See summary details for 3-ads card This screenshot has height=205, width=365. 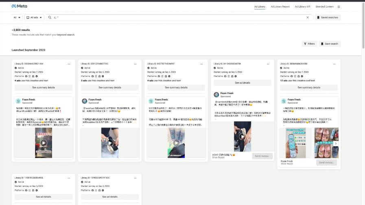click(110, 87)
